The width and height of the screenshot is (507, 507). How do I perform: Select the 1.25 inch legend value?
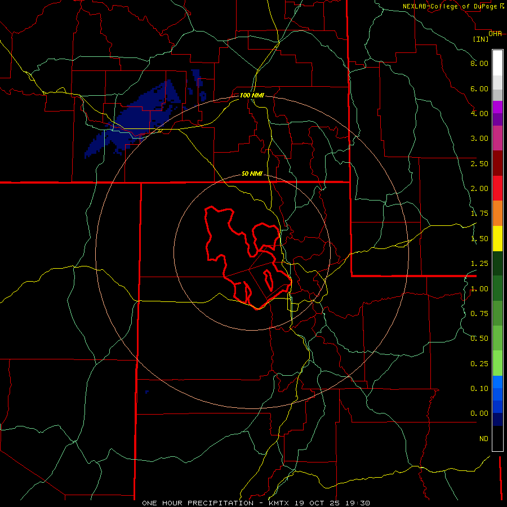479,263
